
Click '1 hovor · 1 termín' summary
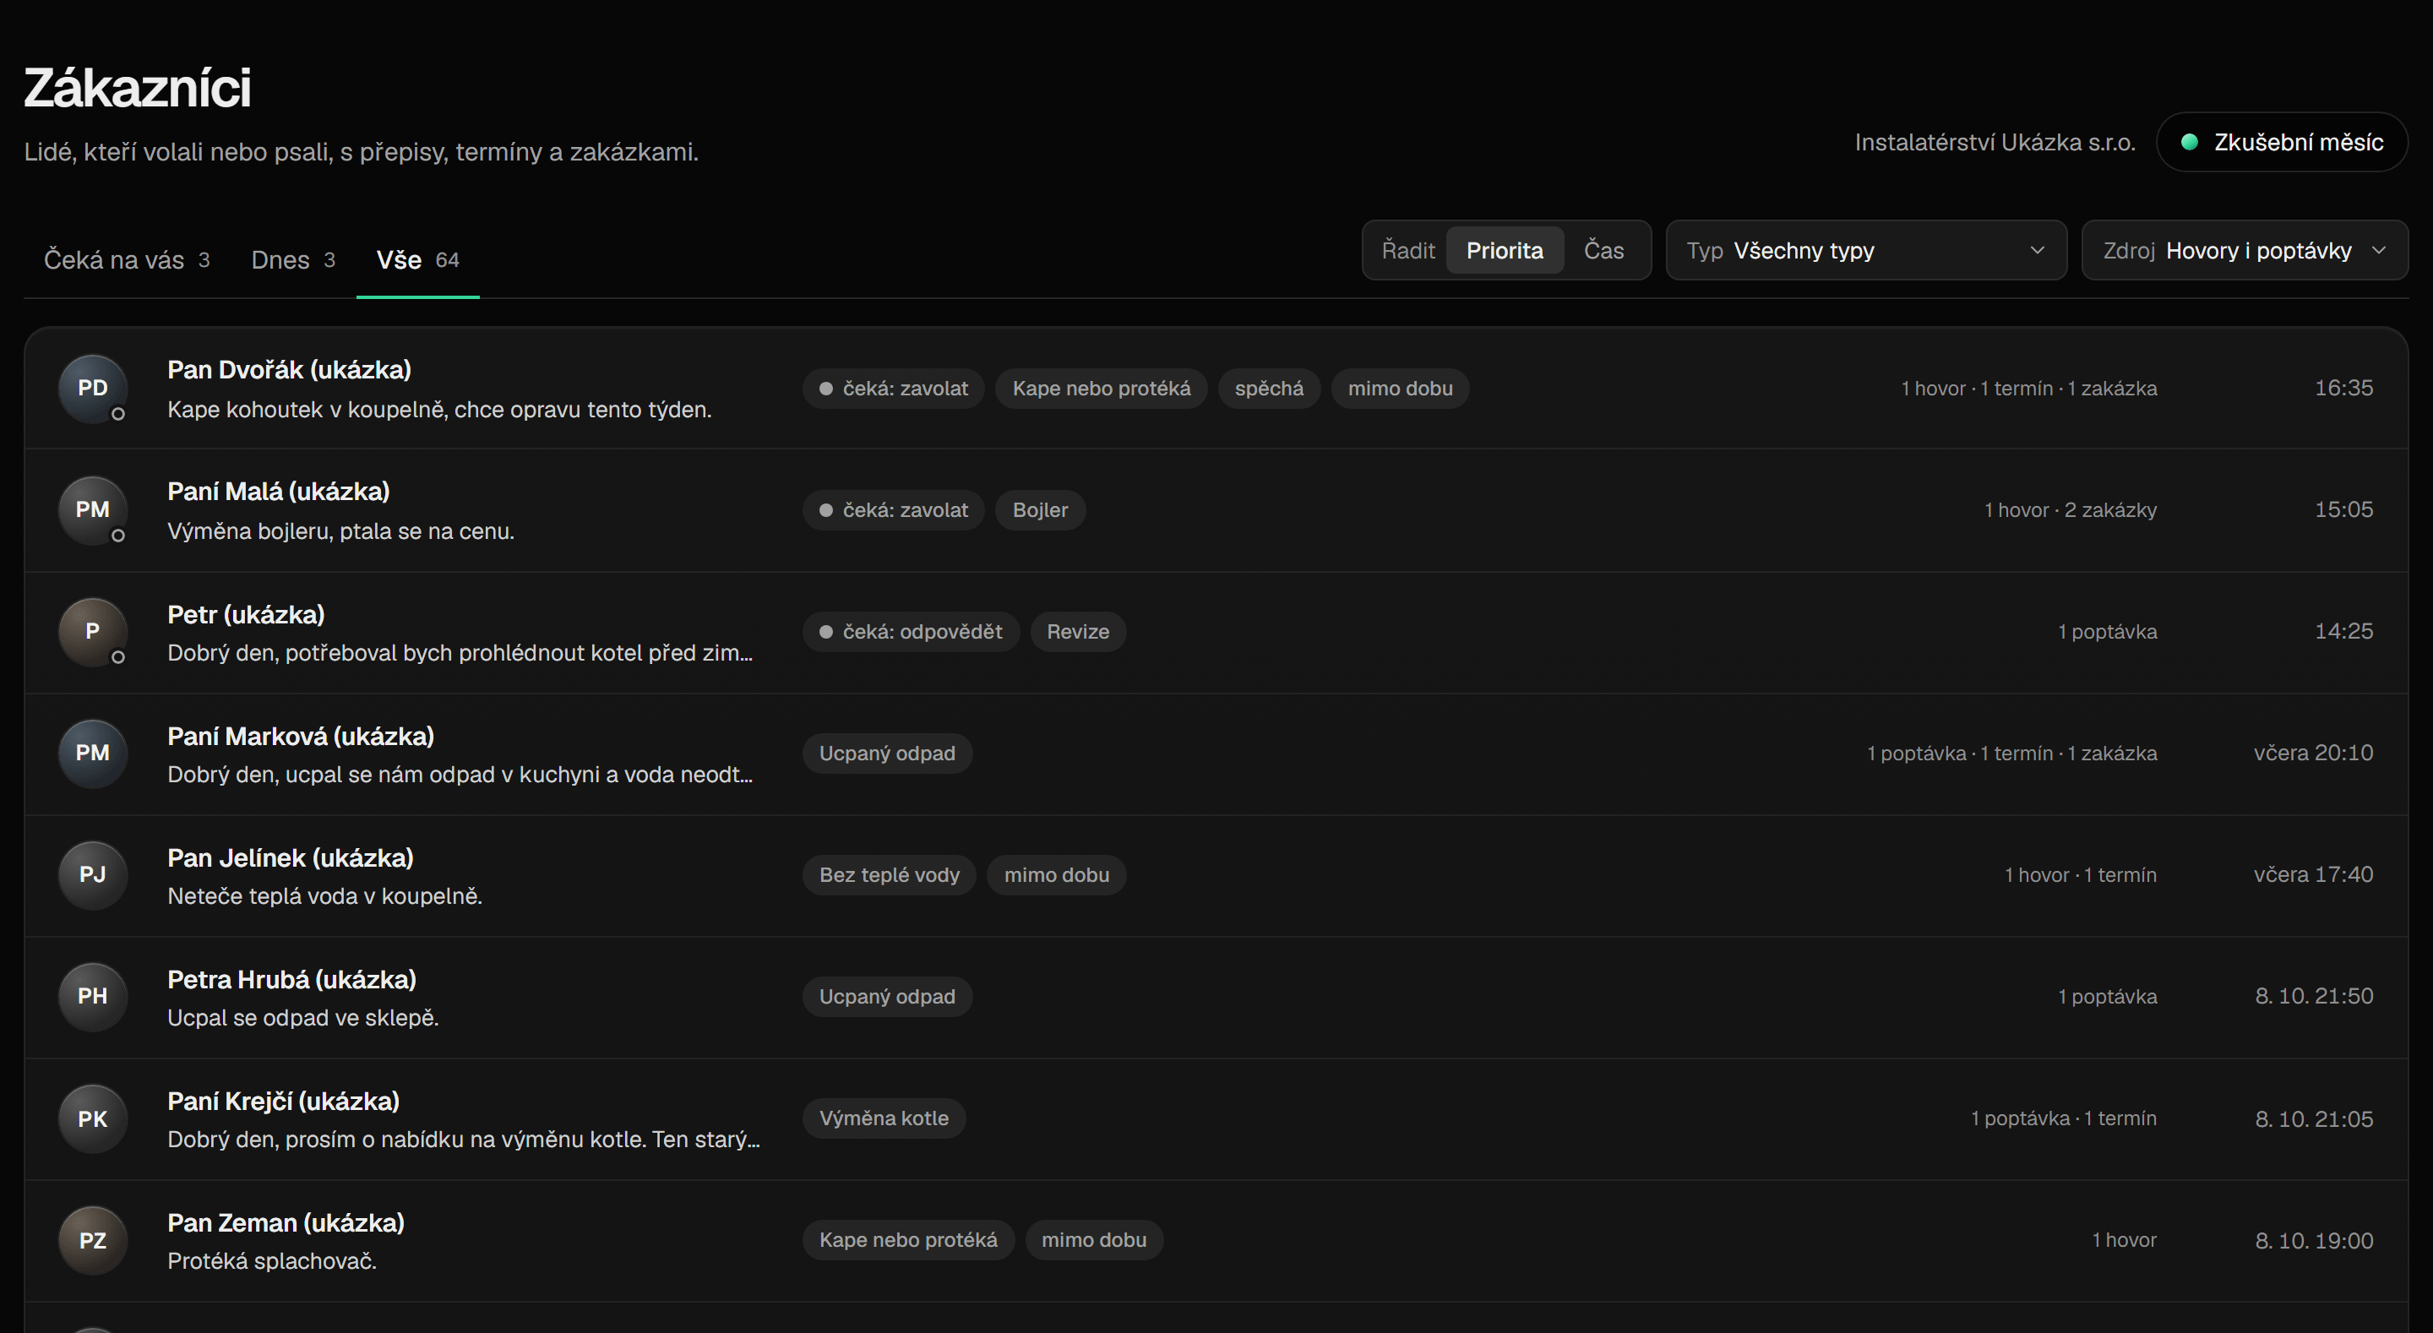(x=2081, y=875)
